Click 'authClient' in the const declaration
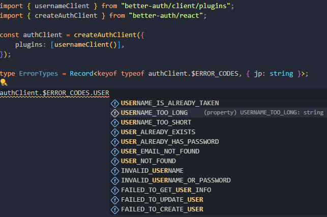 tap(43, 35)
